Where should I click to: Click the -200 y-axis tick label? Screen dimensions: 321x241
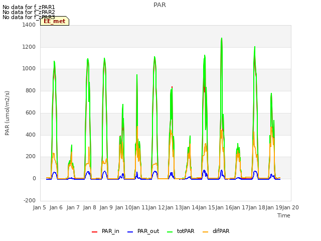(x=30, y=200)
